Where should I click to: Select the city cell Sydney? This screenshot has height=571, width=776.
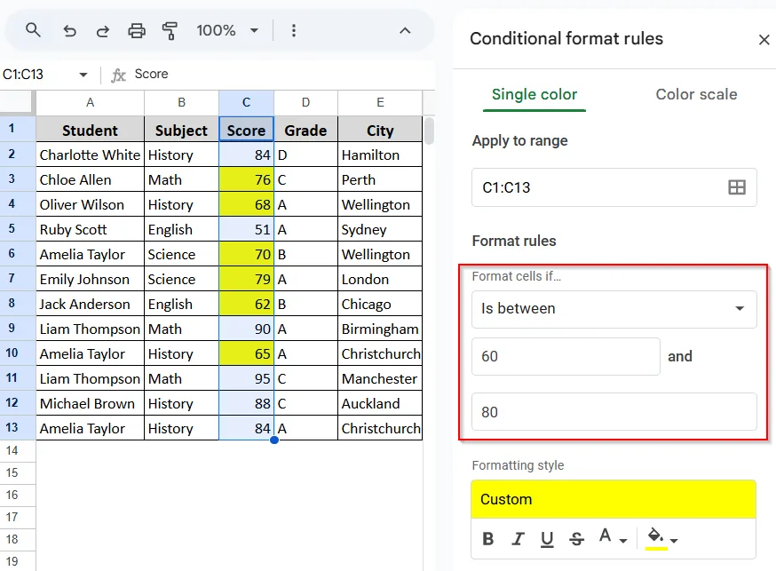point(380,229)
